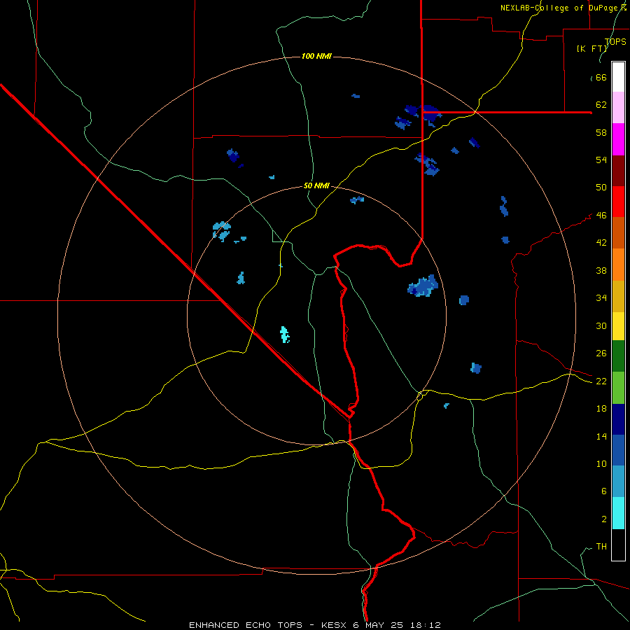Viewport: 630px width, 630px height.
Task: Click the "TH" threshold label
Action: point(601,547)
